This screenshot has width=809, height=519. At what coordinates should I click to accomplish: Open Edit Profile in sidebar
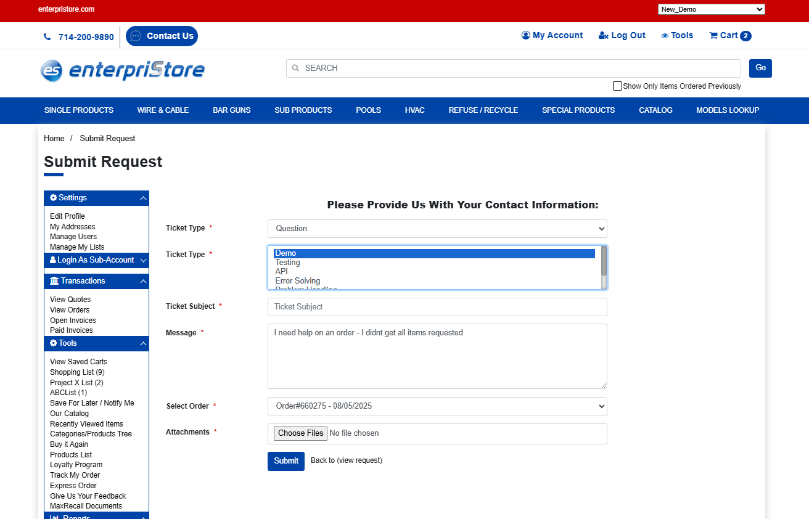[x=67, y=216]
